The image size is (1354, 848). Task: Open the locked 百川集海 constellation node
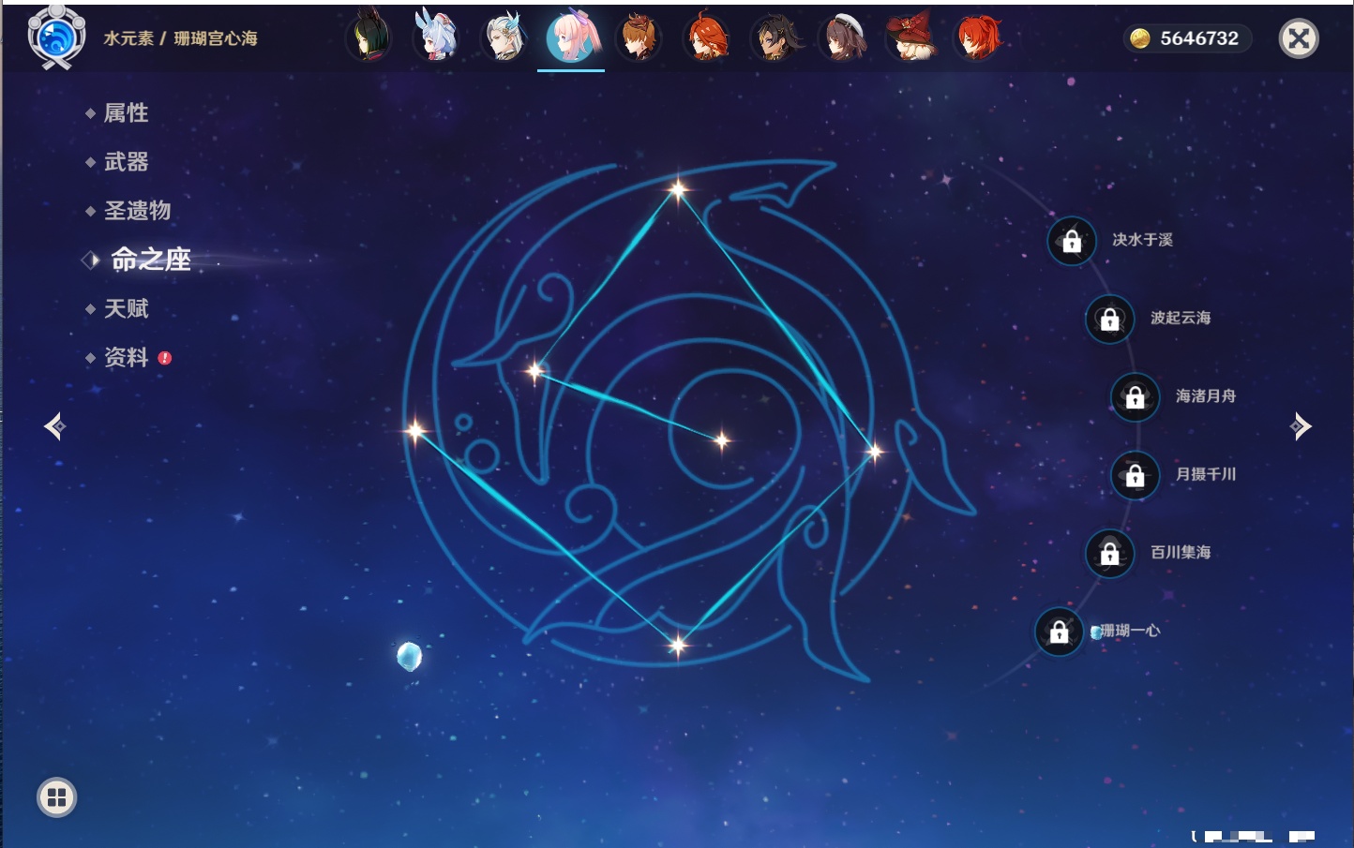[1109, 553]
